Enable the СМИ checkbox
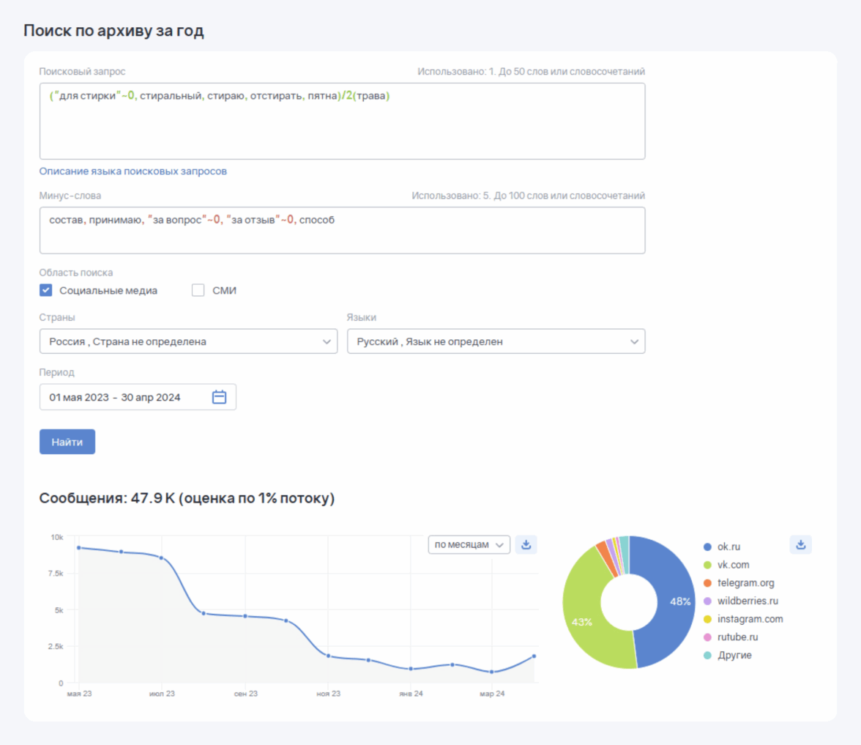The image size is (861, 745). 198,290
